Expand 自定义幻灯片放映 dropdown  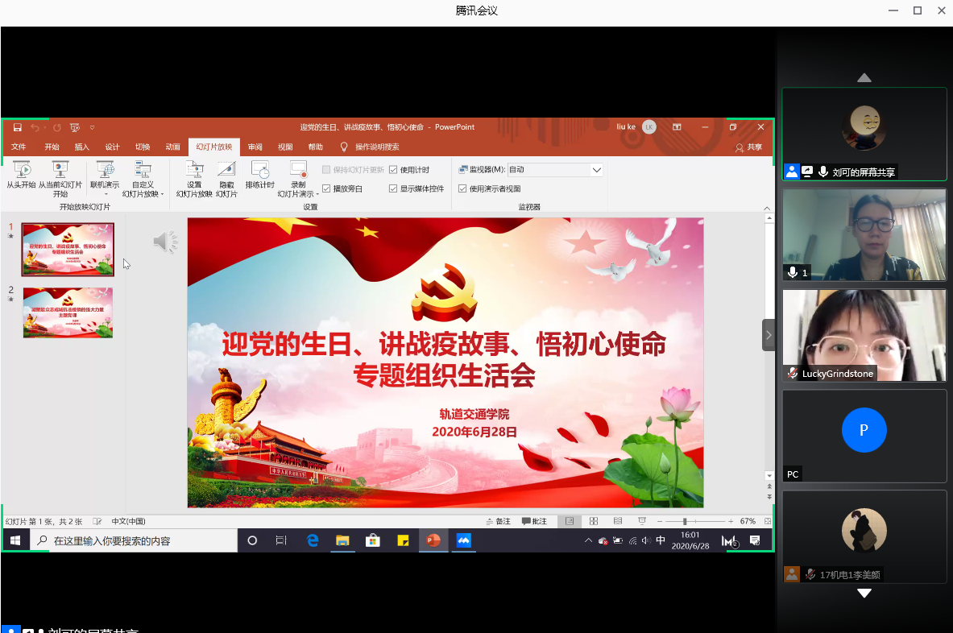point(162,194)
